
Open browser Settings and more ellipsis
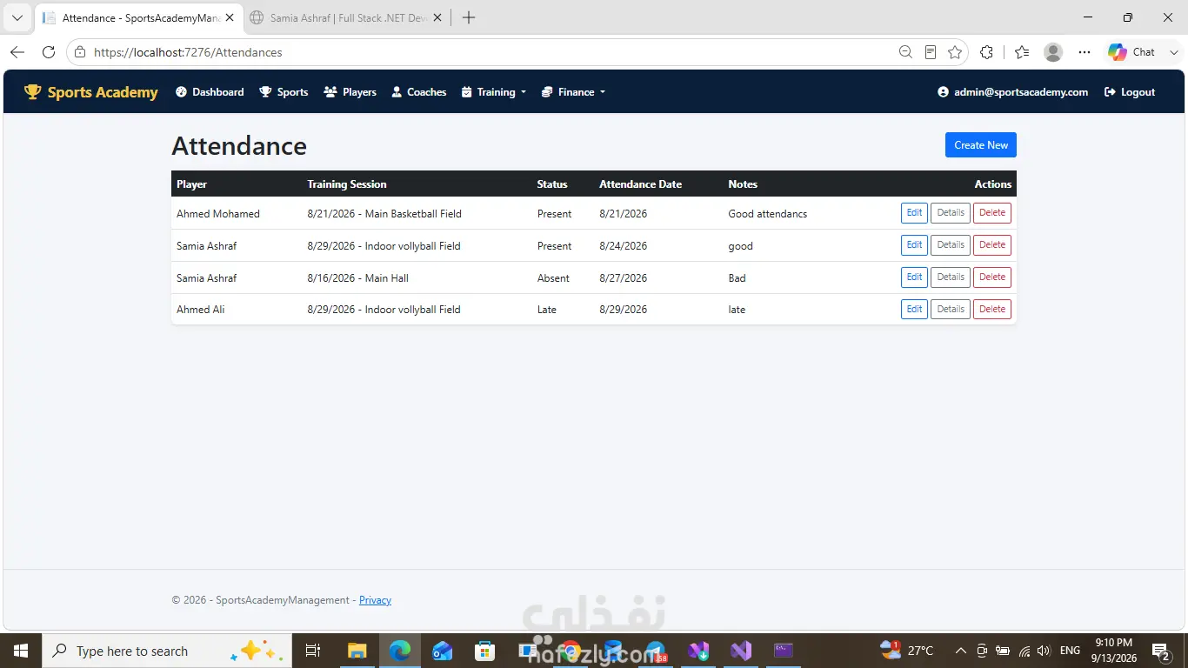point(1085,52)
